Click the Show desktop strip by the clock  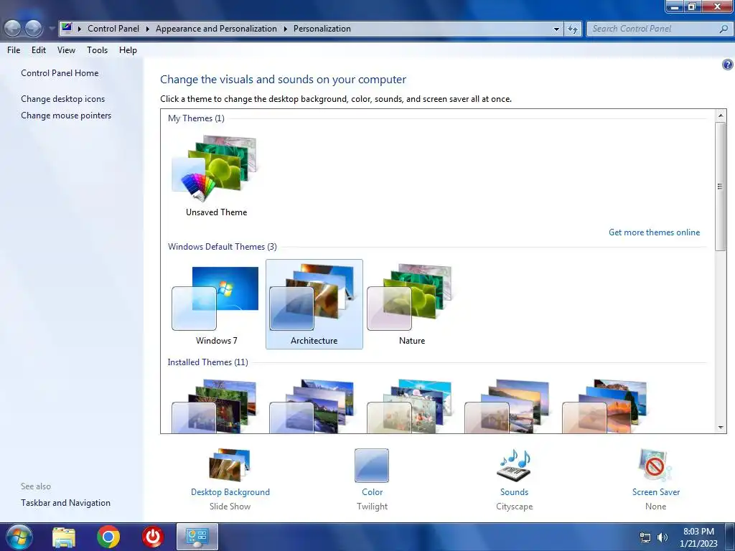[731, 537]
